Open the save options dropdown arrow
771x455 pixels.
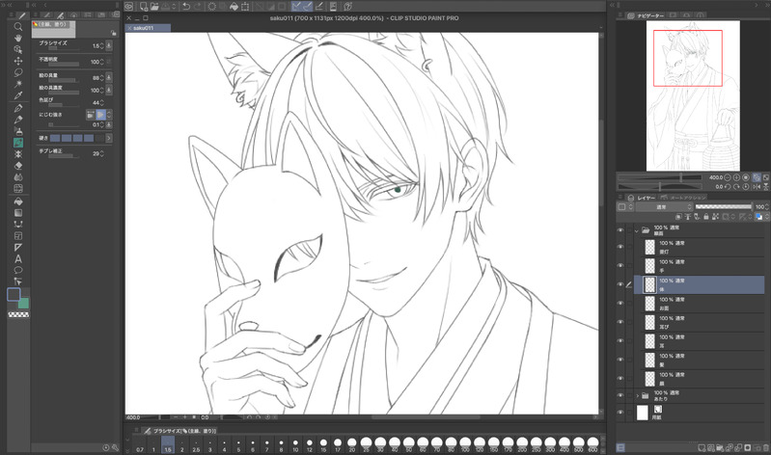coord(174,7)
